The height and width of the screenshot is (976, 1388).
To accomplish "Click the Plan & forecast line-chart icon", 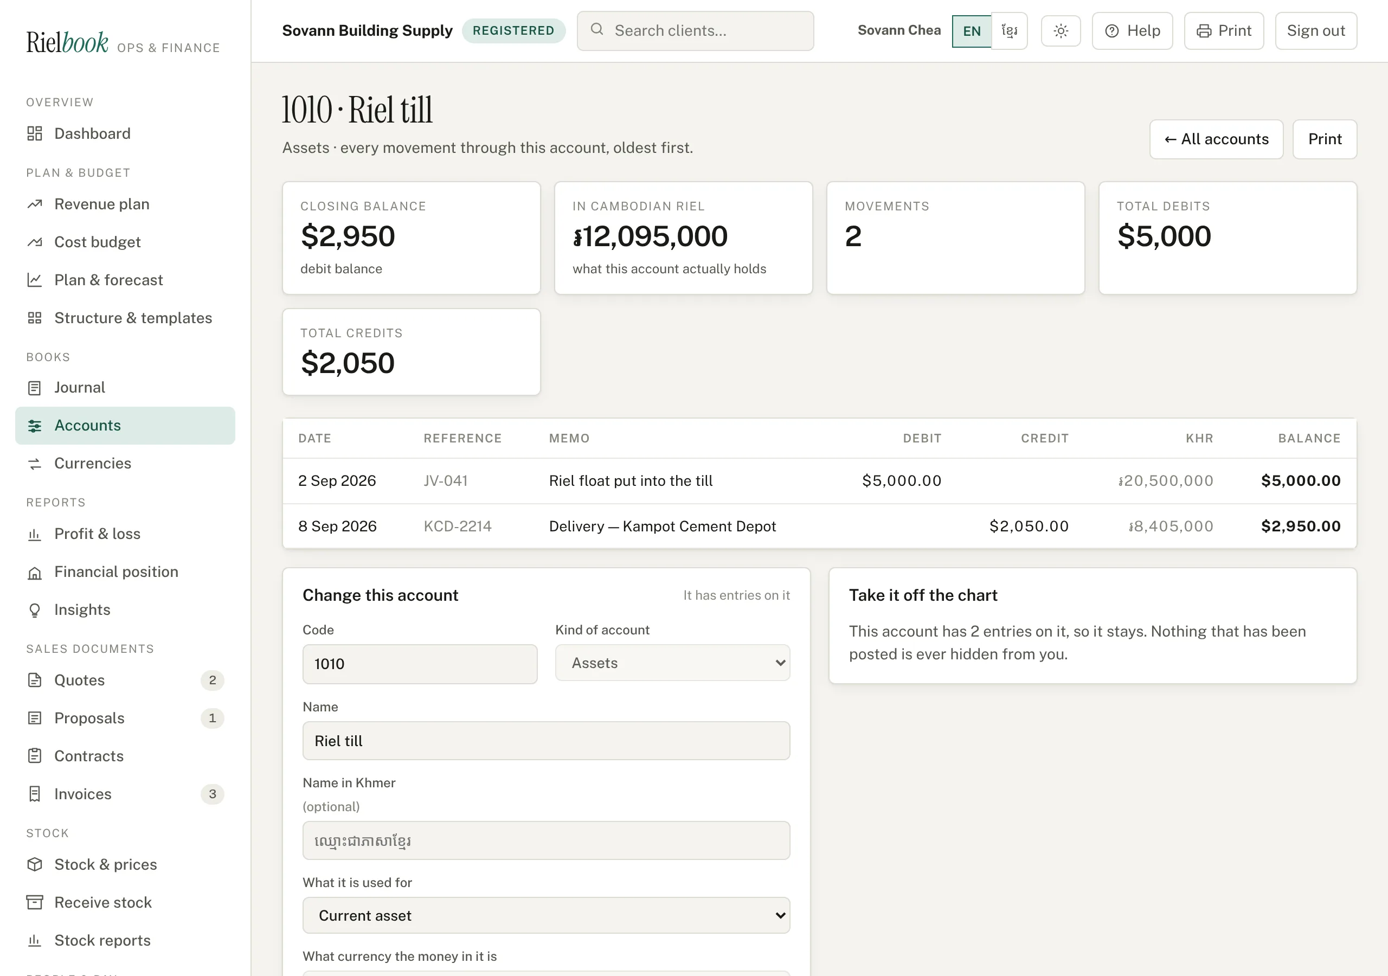I will coord(35,280).
